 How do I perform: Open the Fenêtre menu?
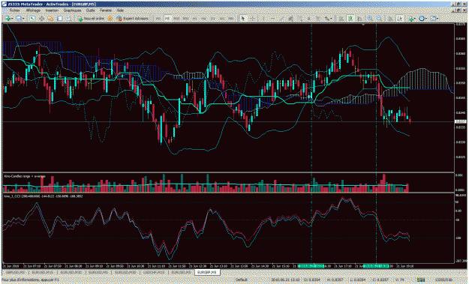click(106, 10)
